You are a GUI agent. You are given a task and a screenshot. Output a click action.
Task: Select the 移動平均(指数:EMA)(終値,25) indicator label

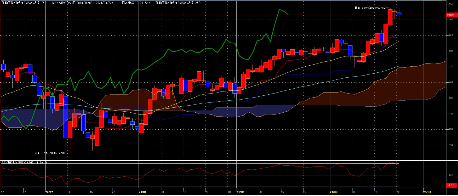[178, 3]
